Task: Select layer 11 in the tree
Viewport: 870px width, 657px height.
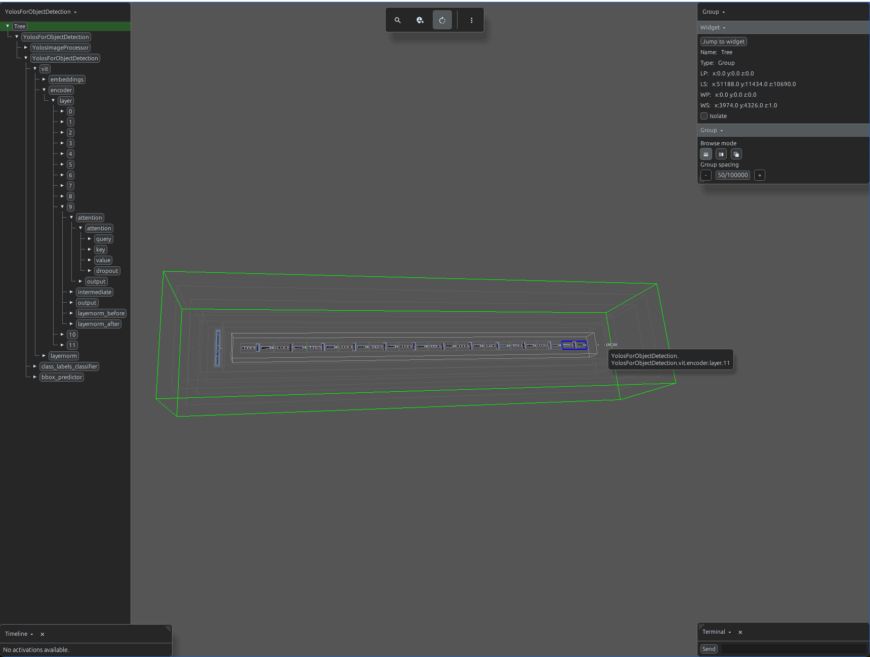Action: click(72, 345)
